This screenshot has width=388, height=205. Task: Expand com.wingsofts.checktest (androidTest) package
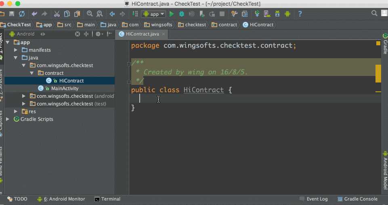[x=24, y=96]
